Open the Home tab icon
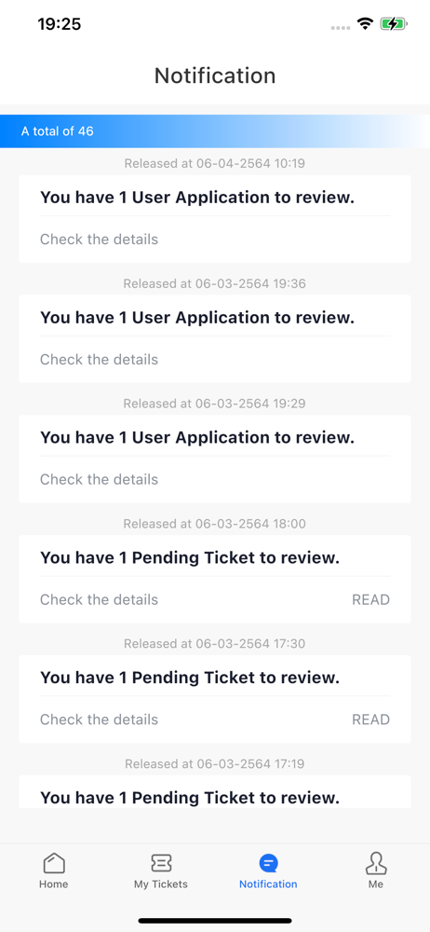The width and height of the screenshot is (430, 932). click(x=53, y=862)
